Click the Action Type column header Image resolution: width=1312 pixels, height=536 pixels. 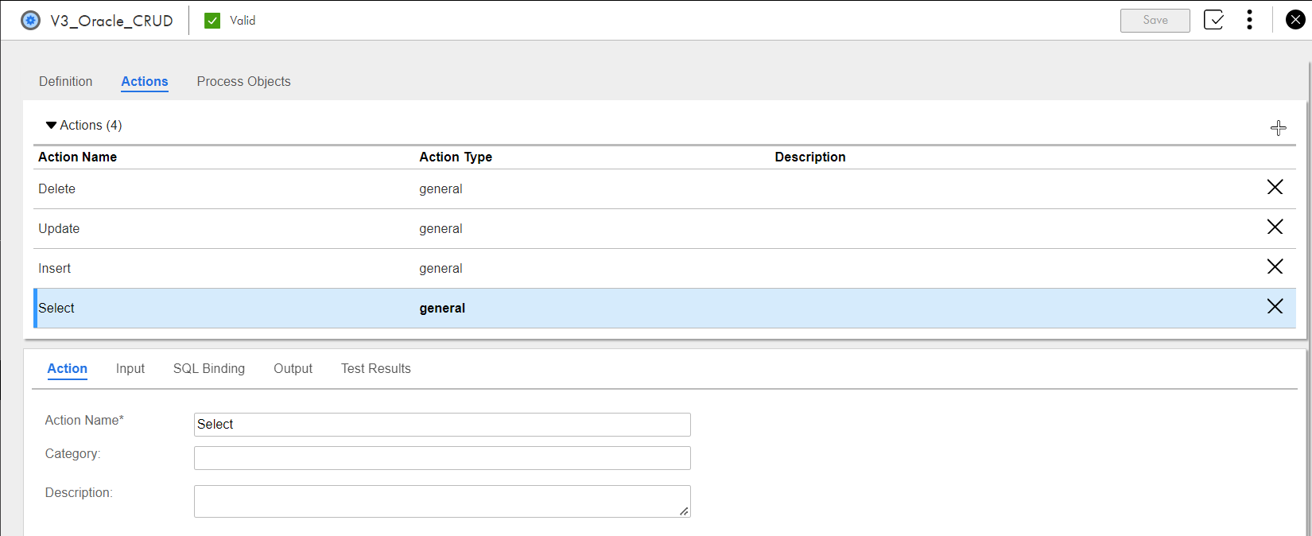click(456, 157)
